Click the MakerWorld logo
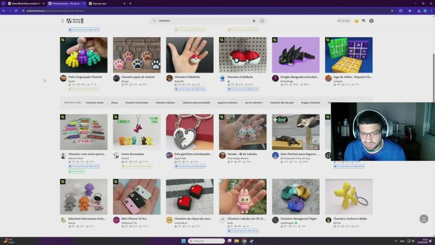435x245 pixels. pos(75,21)
